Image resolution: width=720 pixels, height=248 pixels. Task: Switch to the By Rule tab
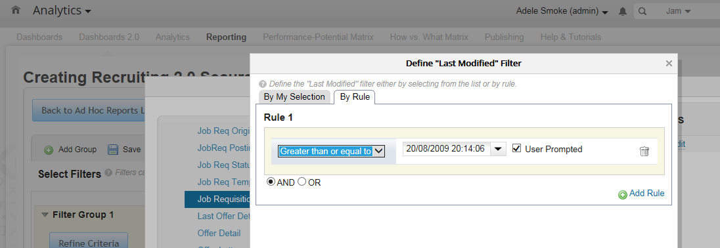pos(355,96)
